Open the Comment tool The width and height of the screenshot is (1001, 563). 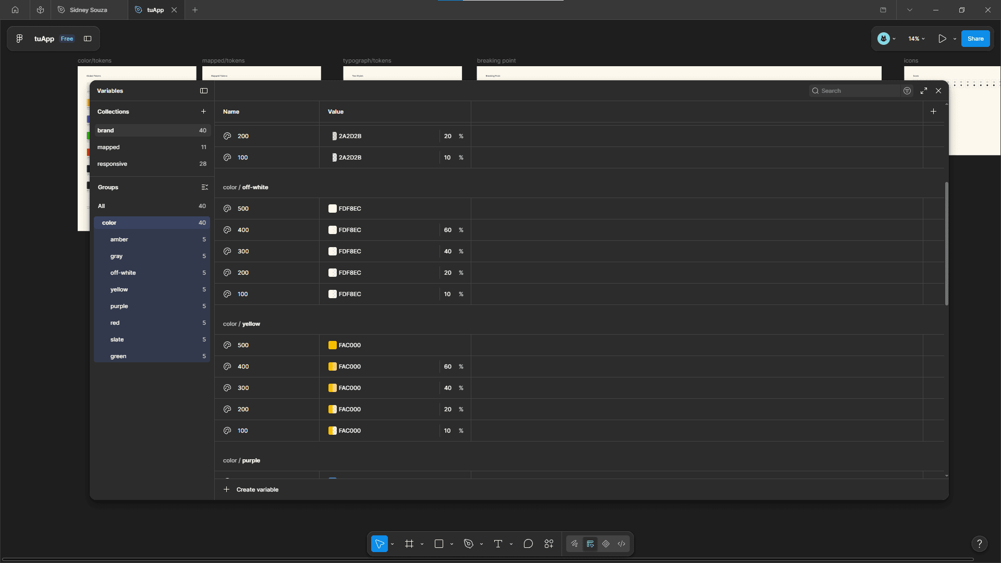528,544
